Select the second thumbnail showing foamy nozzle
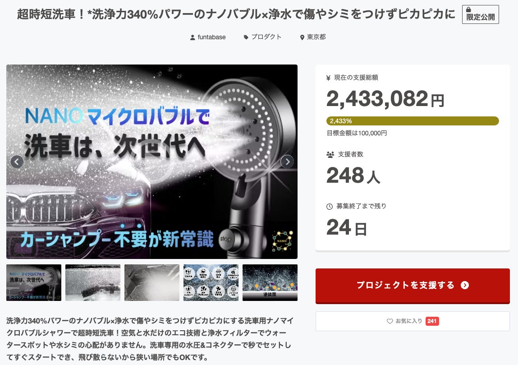 coord(93,283)
